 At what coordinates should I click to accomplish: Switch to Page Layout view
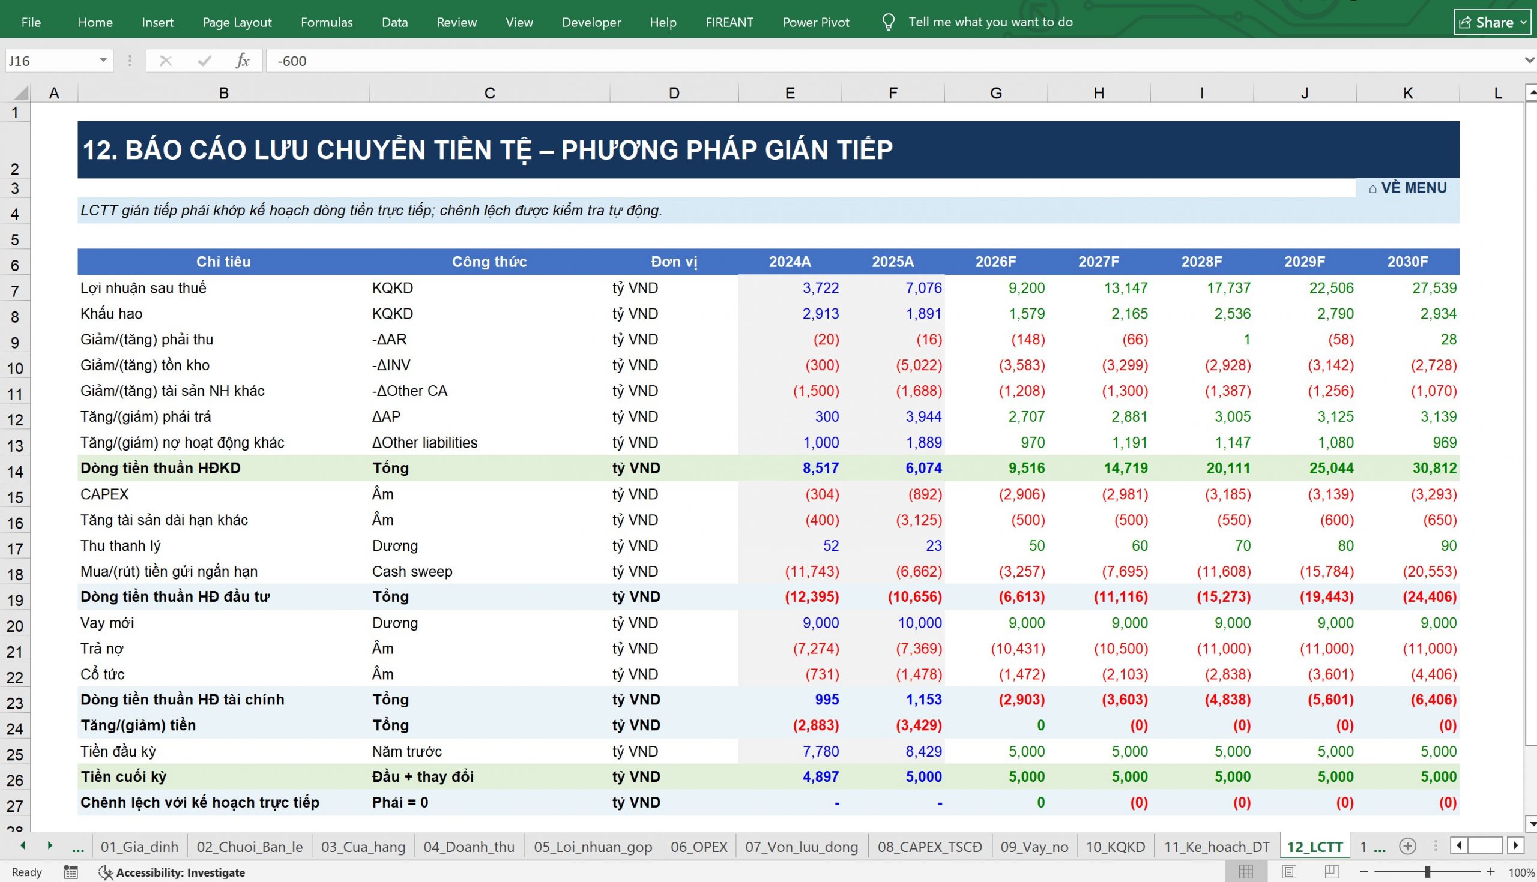[x=1289, y=872]
